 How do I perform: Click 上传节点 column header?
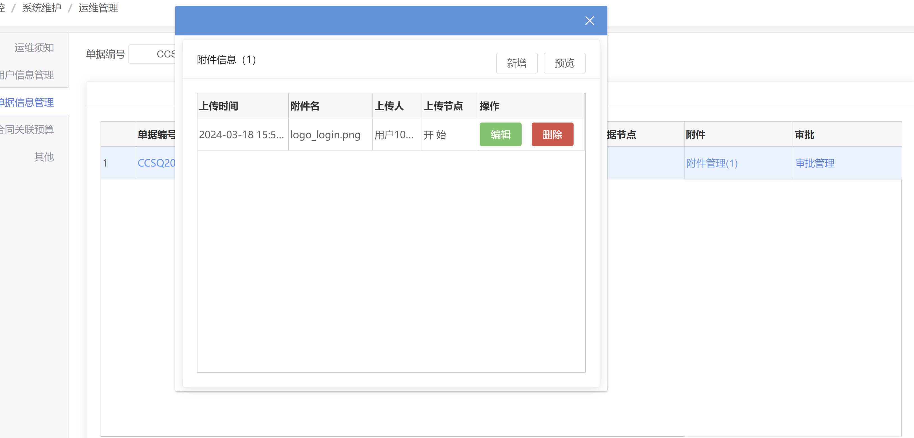point(450,106)
